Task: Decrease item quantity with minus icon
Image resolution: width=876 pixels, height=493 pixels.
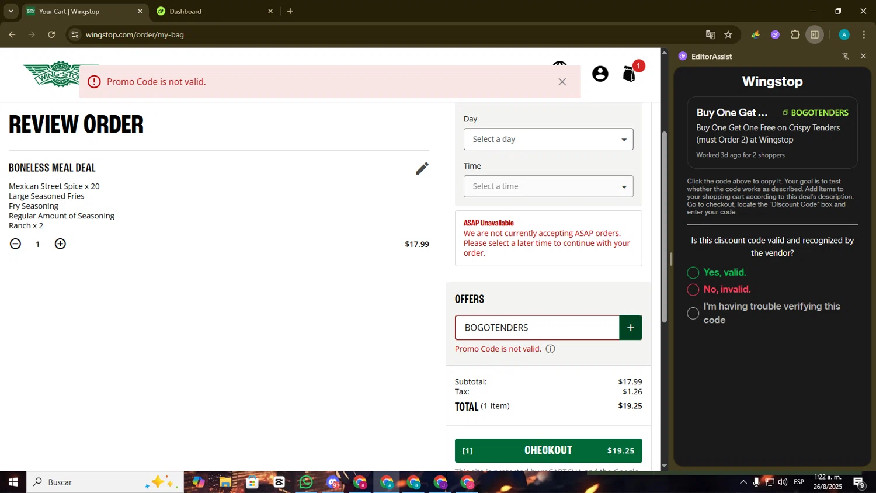Action: coord(16,244)
